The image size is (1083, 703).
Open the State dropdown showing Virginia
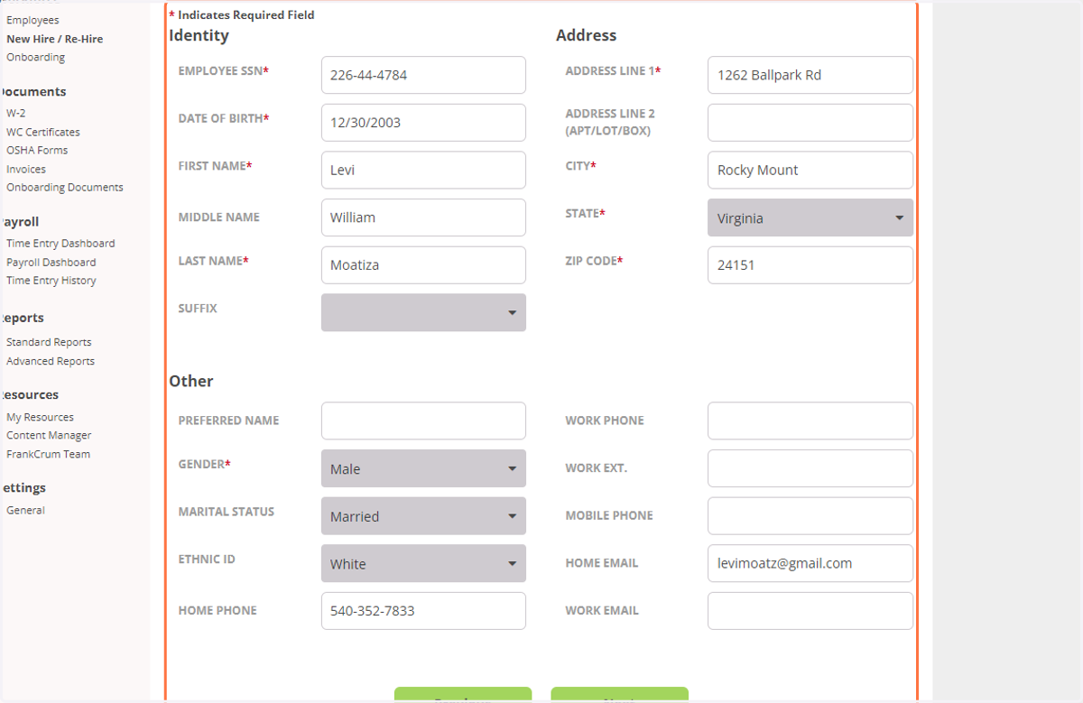pos(810,217)
